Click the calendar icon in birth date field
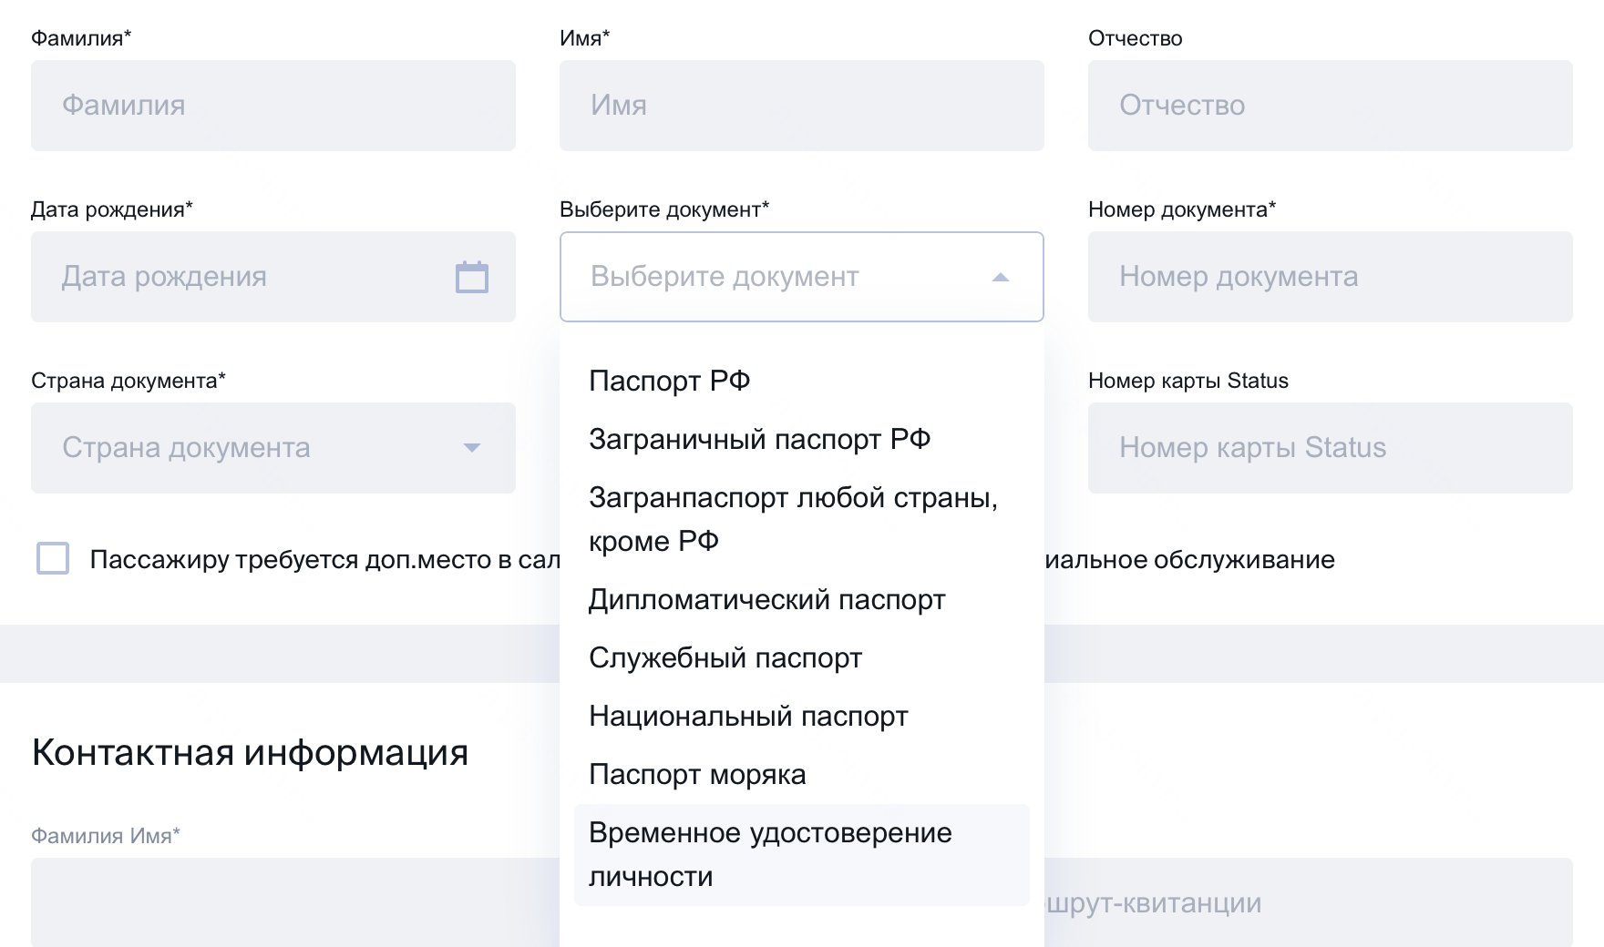The width and height of the screenshot is (1604, 947). tap(471, 277)
